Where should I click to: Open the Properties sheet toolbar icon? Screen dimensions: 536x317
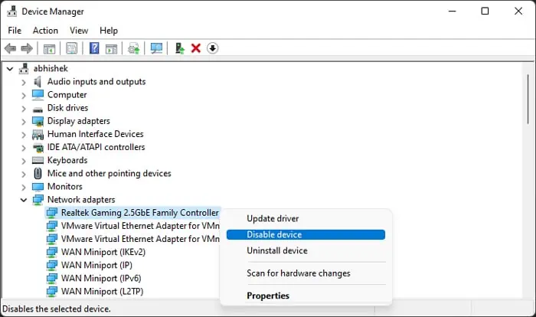click(x=71, y=48)
